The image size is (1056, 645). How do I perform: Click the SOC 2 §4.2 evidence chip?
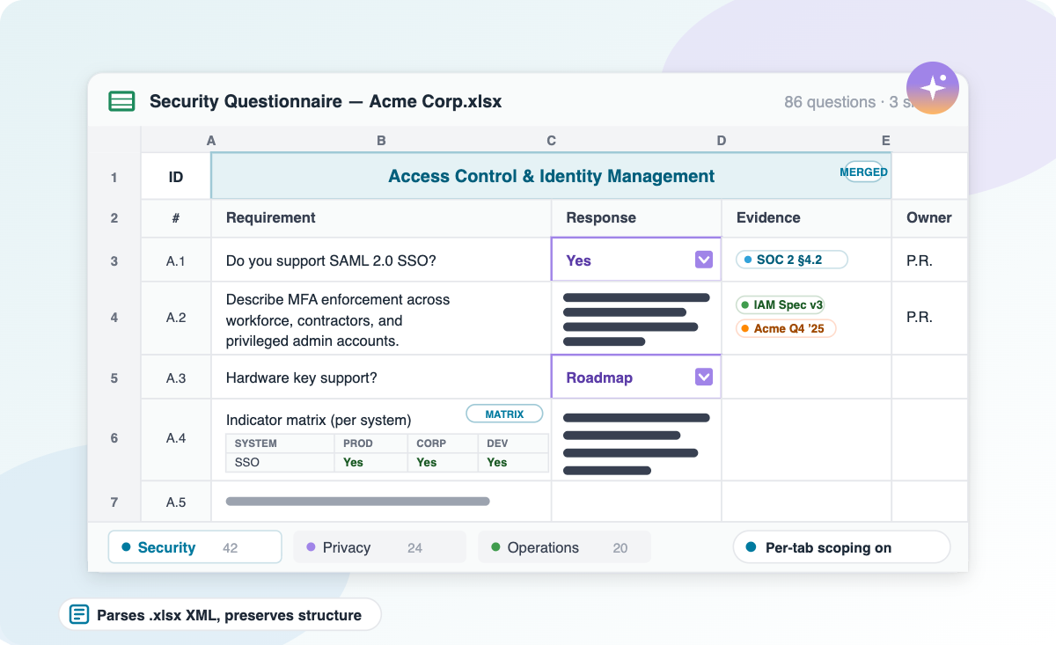(791, 260)
